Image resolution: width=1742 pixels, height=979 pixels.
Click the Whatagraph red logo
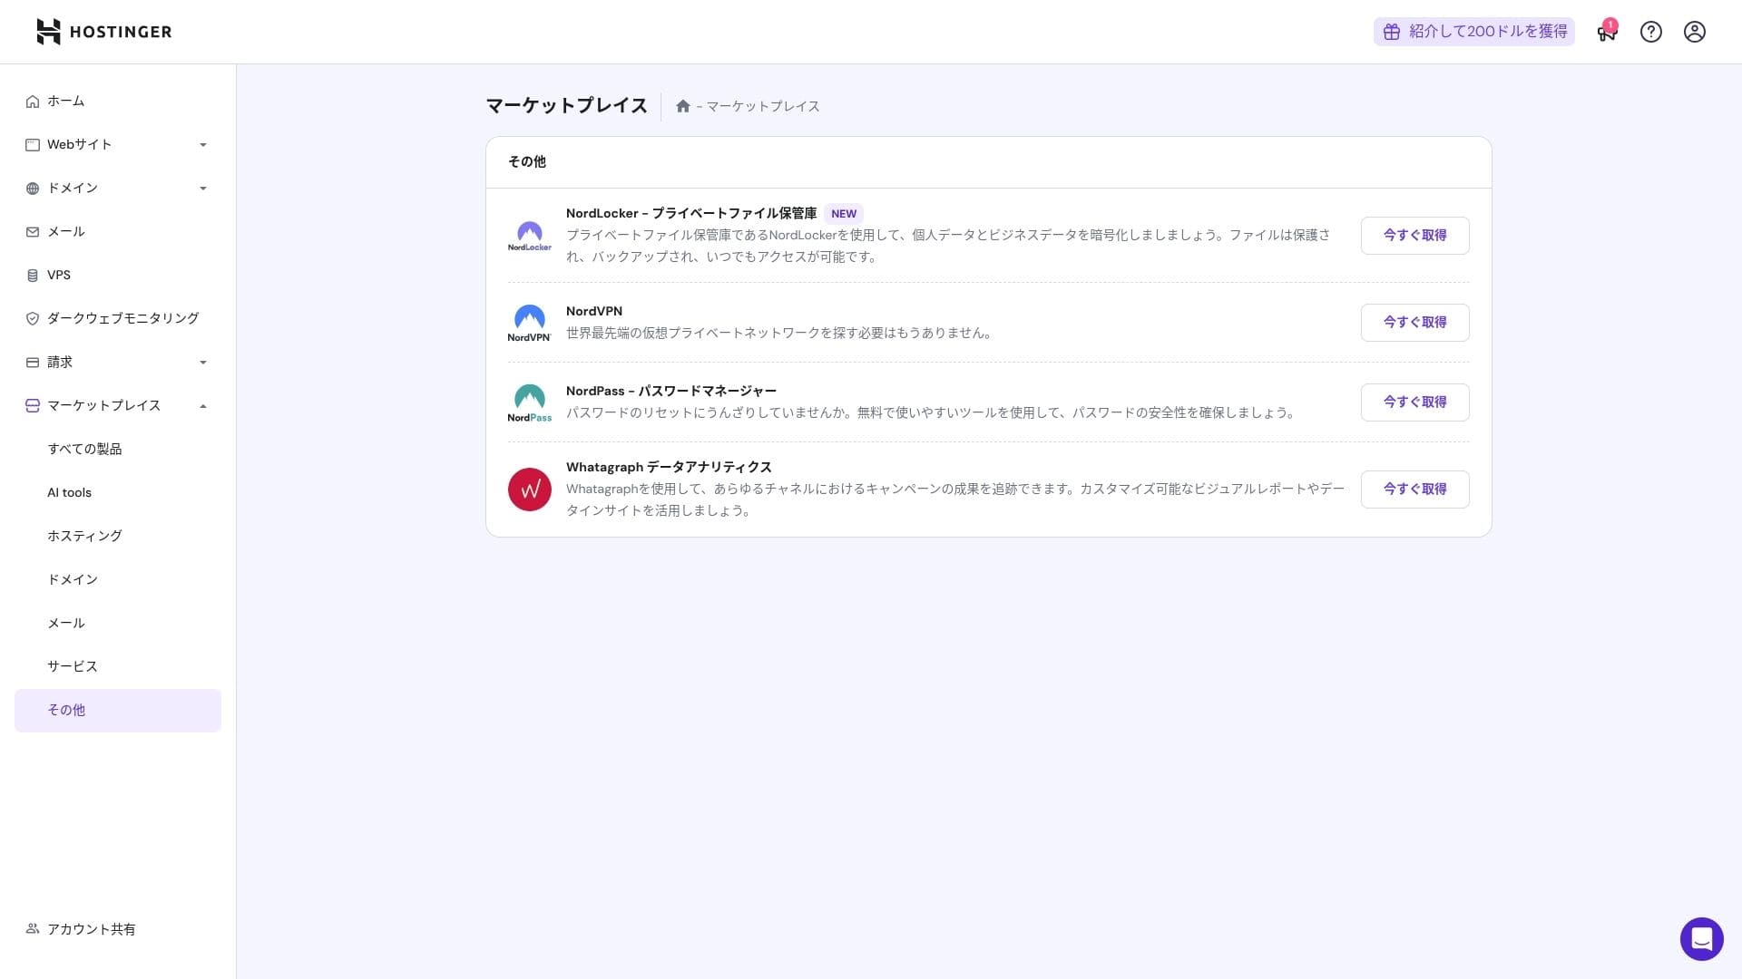pyautogui.click(x=530, y=489)
